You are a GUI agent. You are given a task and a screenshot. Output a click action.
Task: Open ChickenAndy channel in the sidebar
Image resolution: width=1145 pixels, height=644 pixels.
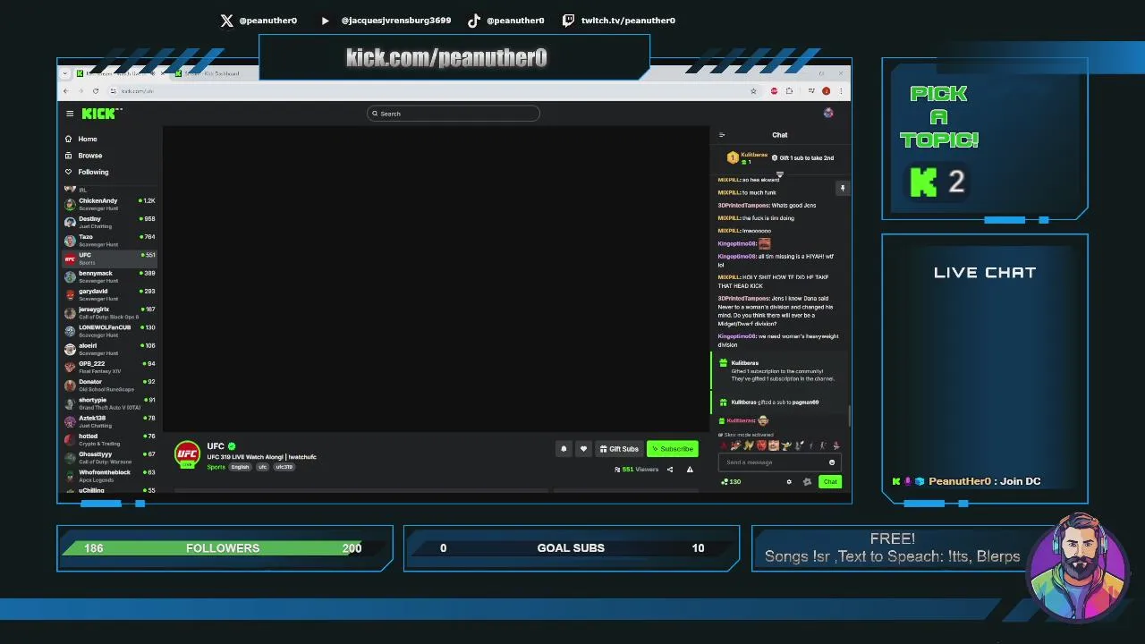(x=110, y=204)
